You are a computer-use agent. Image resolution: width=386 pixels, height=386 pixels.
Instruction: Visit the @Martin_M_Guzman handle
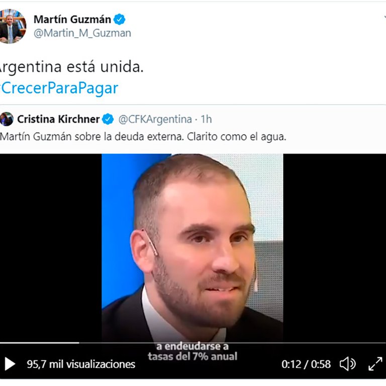(82, 33)
